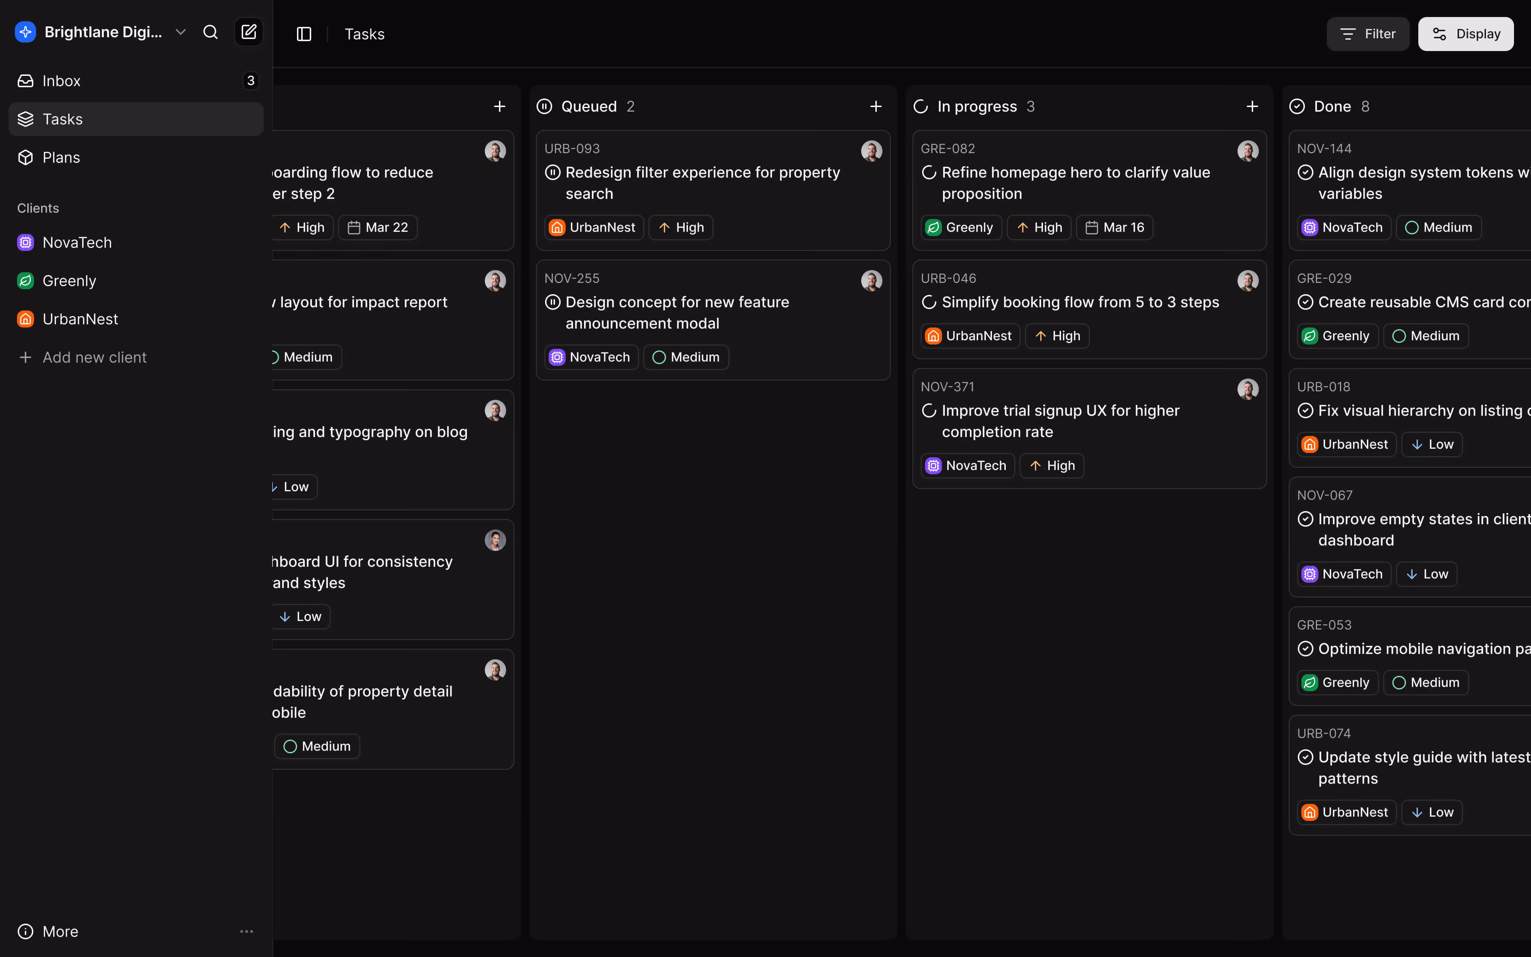Screen dimensions: 1531x957
Task: Open the ellipsis menu next to More
Action: [x=247, y=931]
